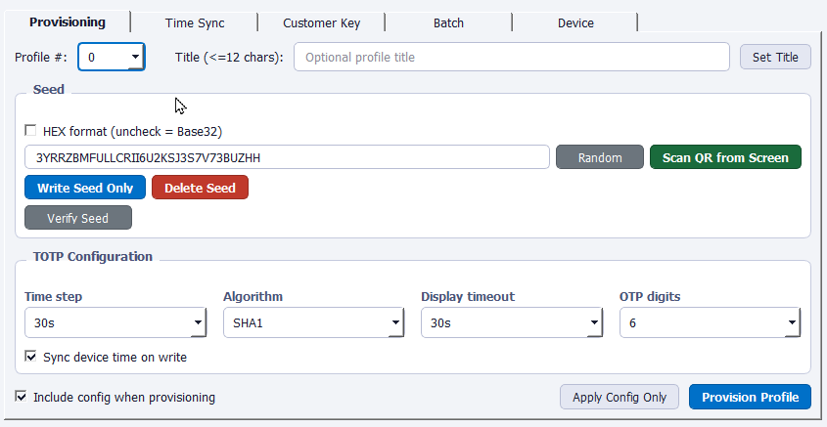Click the Write Seed Only button
The image size is (827, 427).
(85, 188)
